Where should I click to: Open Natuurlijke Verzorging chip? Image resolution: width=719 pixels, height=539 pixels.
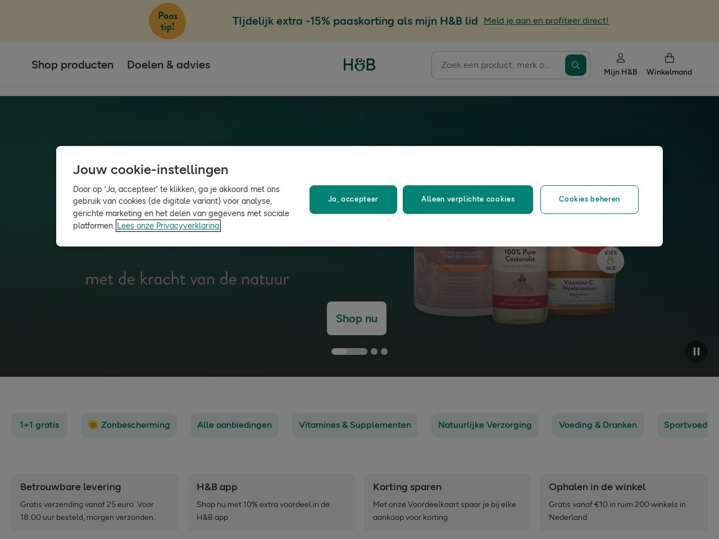(x=485, y=425)
